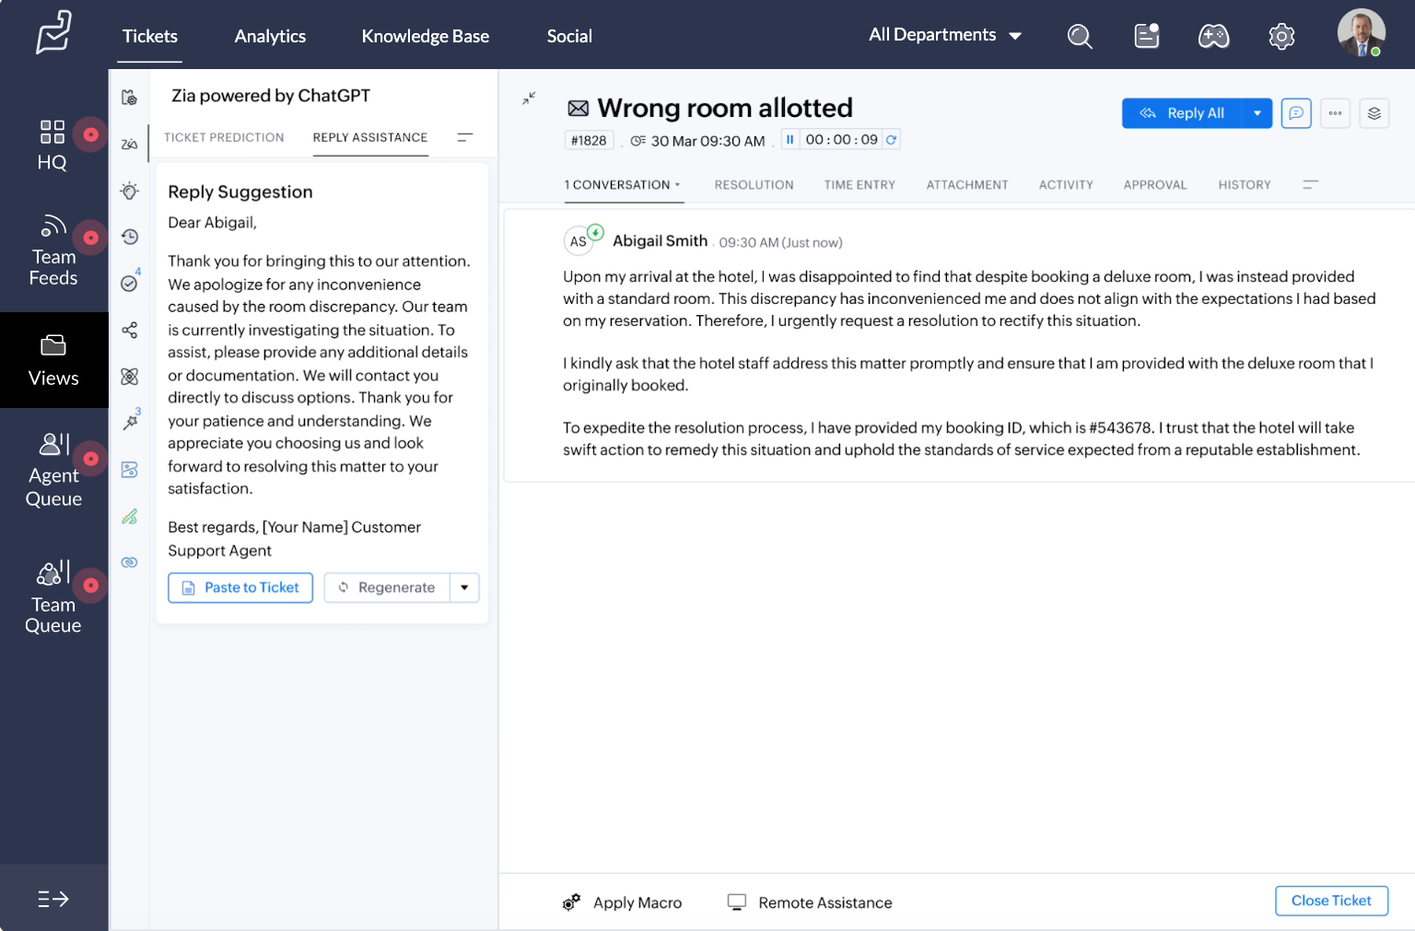Open the gamescope controller icon
The height and width of the screenshot is (931, 1415).
click(1213, 36)
